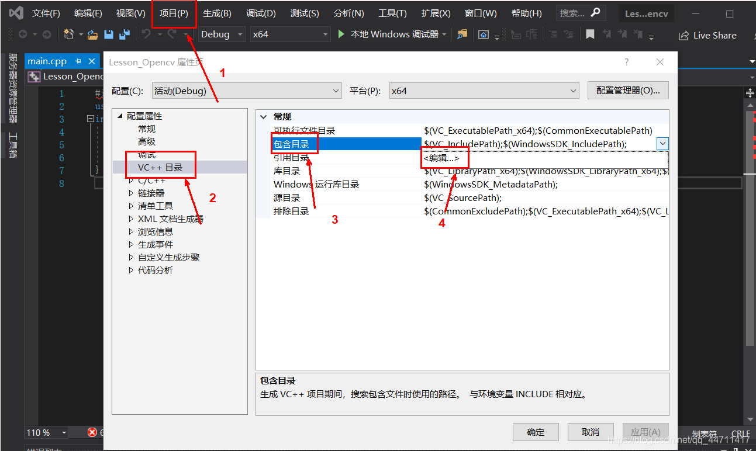Open the 视图(V) menu
Image resolution: width=756 pixels, height=451 pixels.
pyautogui.click(x=131, y=13)
